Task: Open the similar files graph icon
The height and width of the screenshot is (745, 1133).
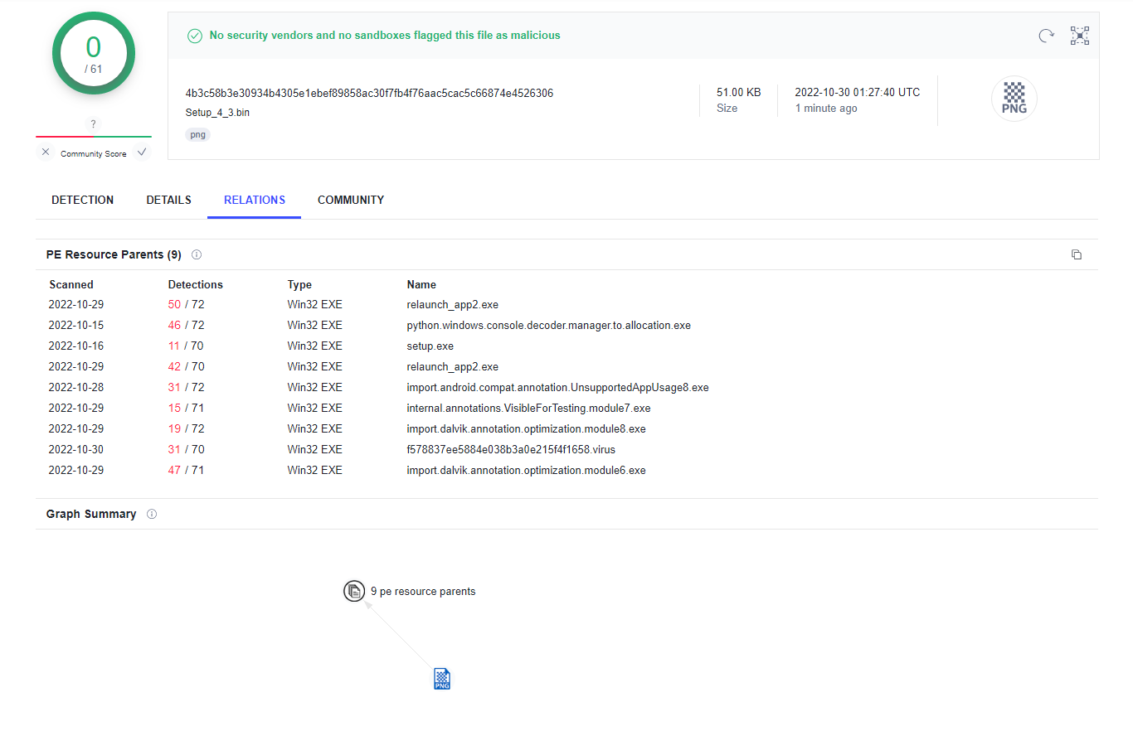Action: (1080, 36)
